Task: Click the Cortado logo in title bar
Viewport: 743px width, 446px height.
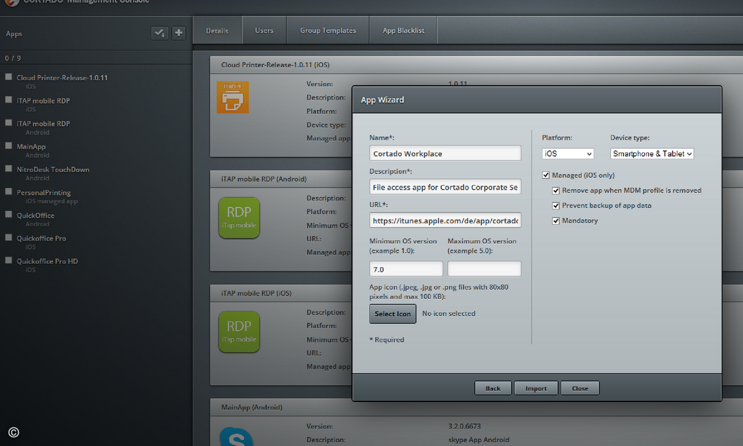Action: click(x=11, y=2)
